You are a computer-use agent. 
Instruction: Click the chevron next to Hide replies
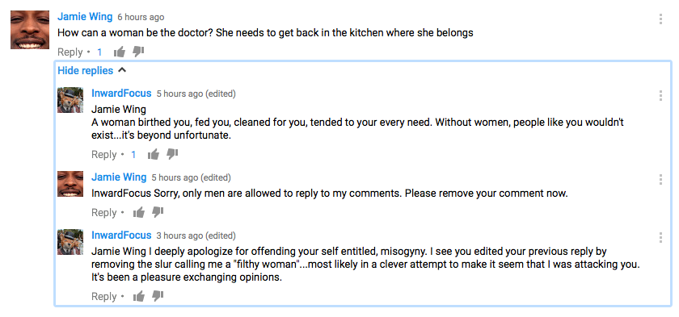(122, 70)
